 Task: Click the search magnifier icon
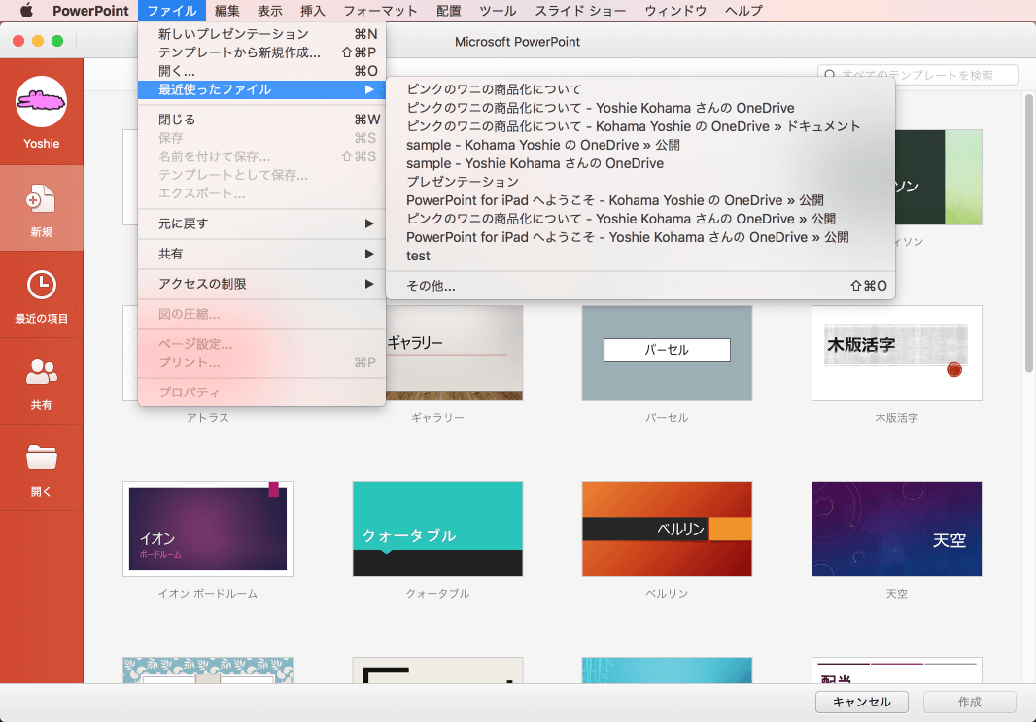830,75
